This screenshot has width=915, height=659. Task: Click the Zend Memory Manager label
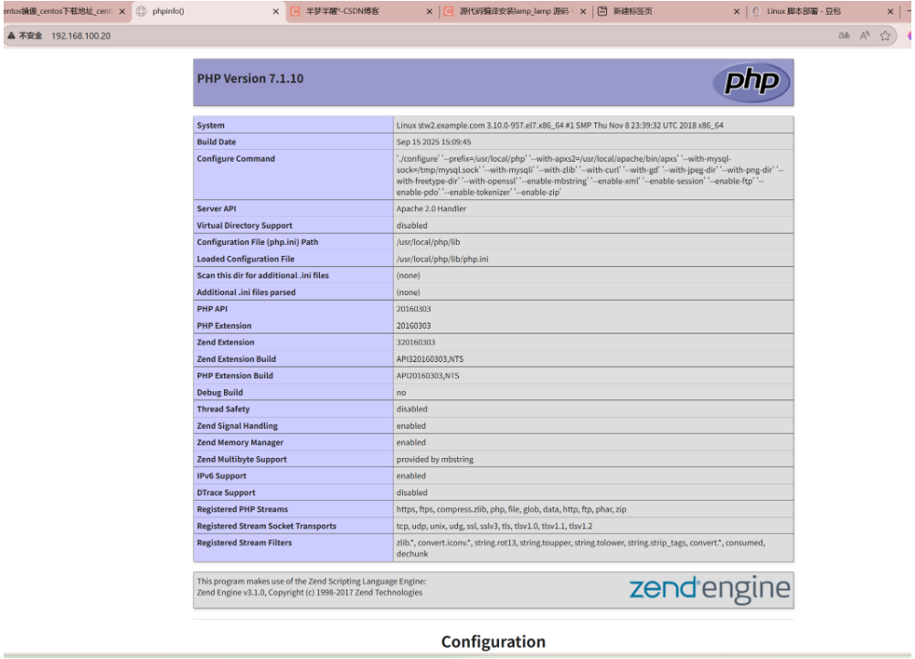[x=239, y=442]
